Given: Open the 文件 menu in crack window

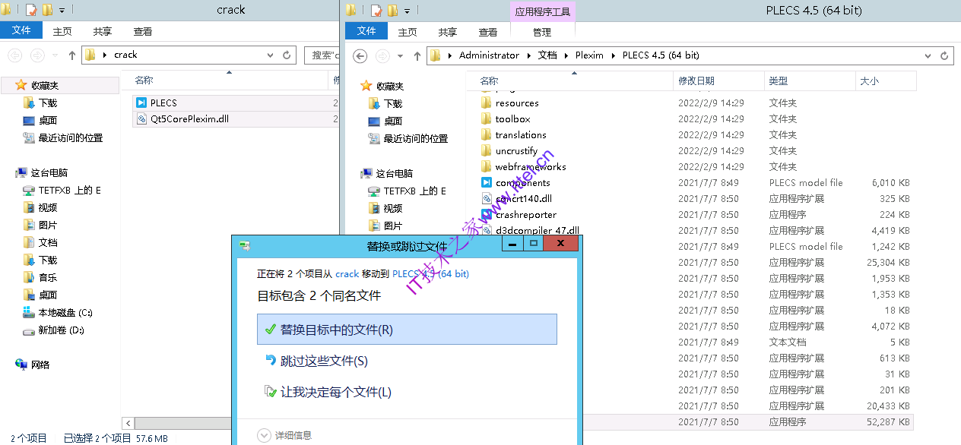Looking at the screenshot, I should click(21, 30).
